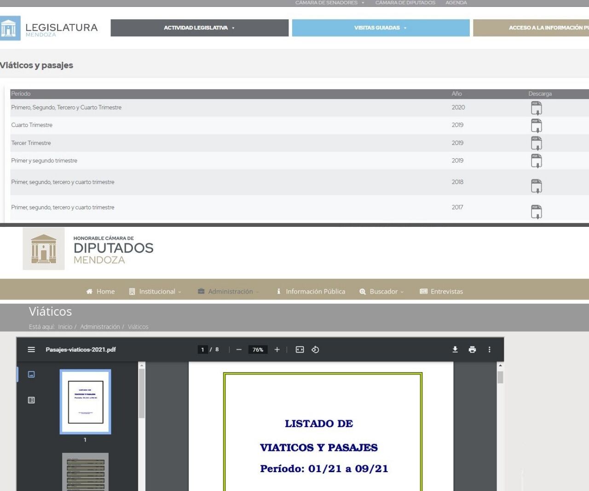Screen dimensions: 589x491
Task: Open the Entrevistas section
Action: [441, 291]
